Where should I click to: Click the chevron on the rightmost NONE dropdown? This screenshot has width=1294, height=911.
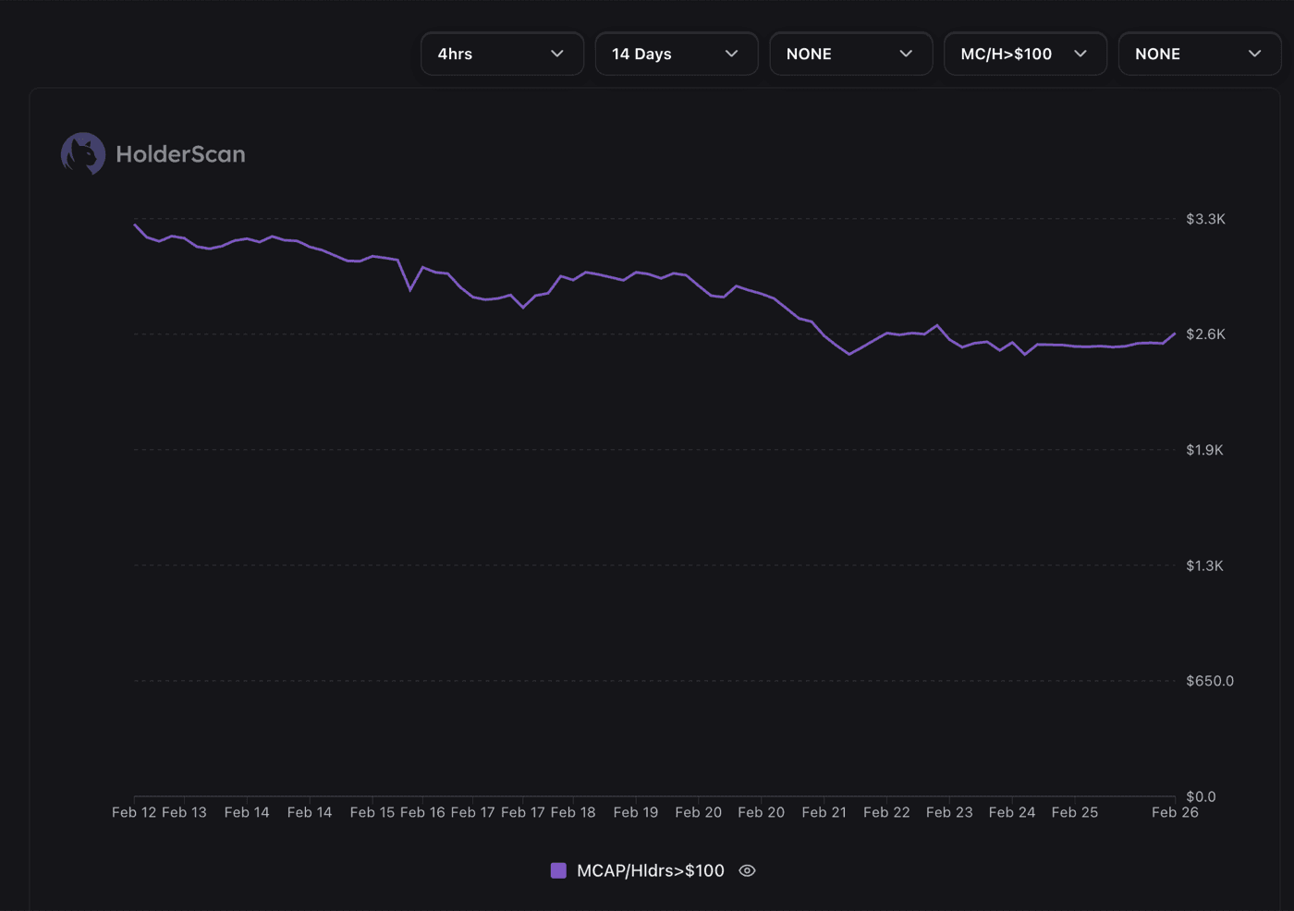point(1254,54)
